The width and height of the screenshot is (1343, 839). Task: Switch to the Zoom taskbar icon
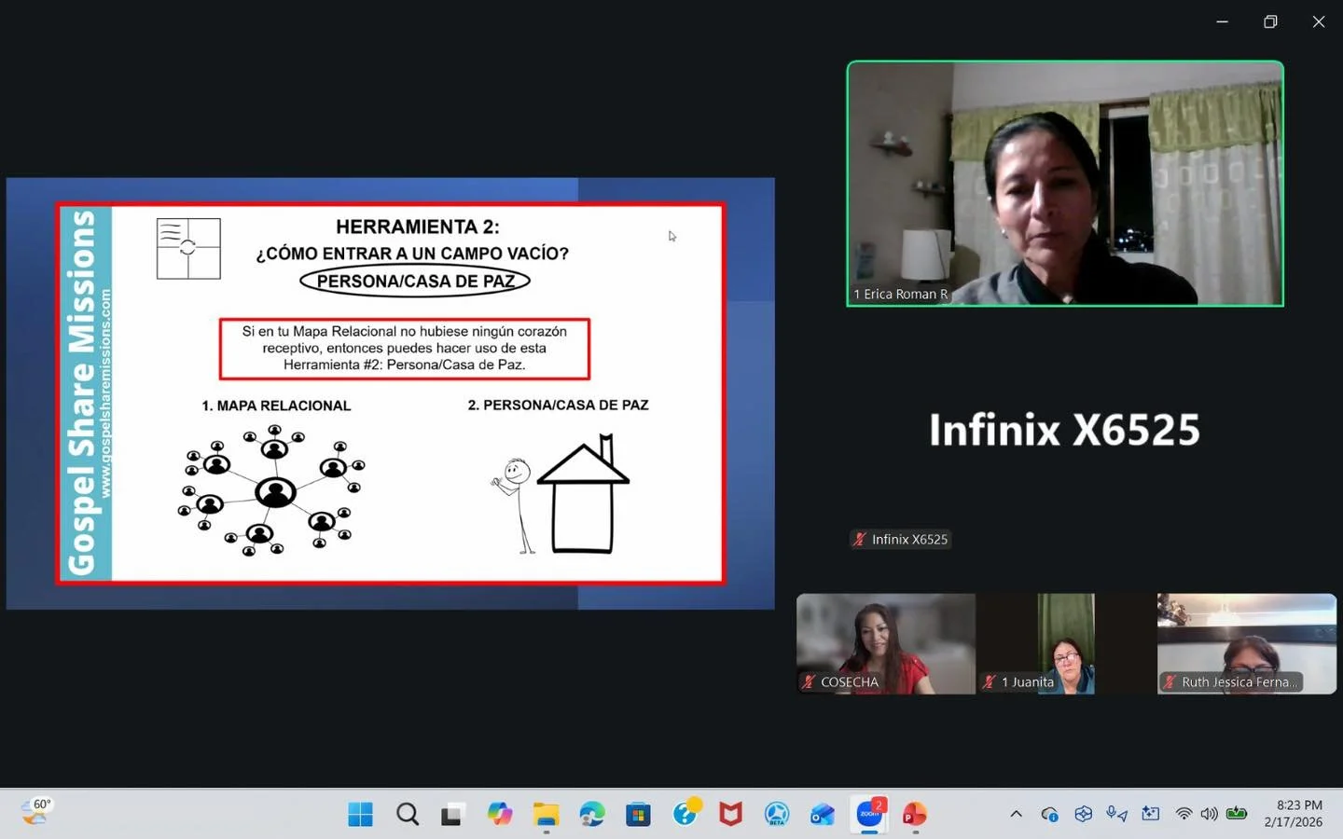[869, 814]
